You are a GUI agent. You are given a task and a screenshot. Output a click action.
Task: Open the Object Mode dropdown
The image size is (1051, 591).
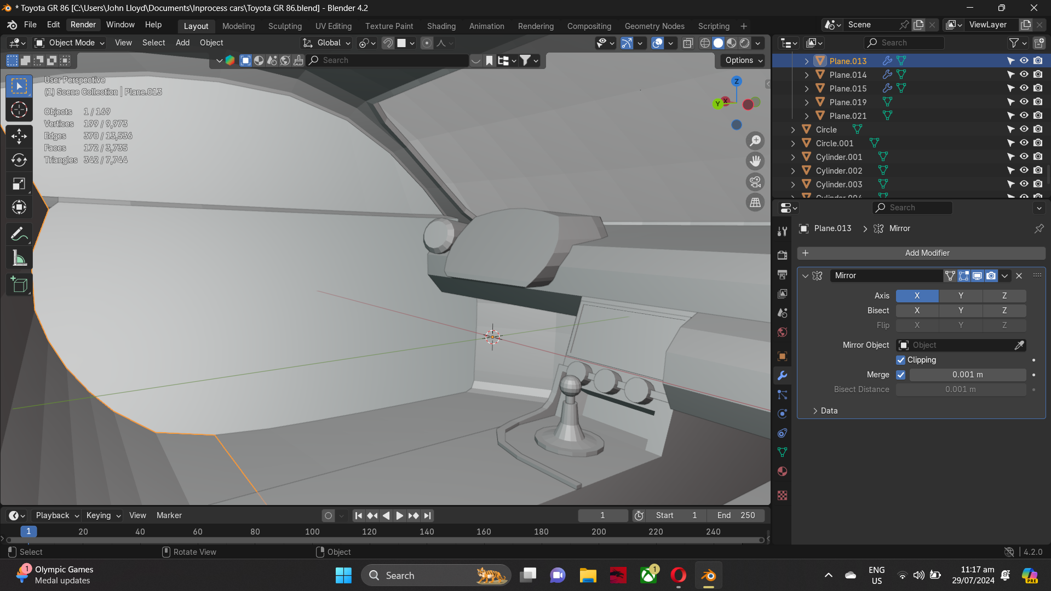[x=70, y=43]
